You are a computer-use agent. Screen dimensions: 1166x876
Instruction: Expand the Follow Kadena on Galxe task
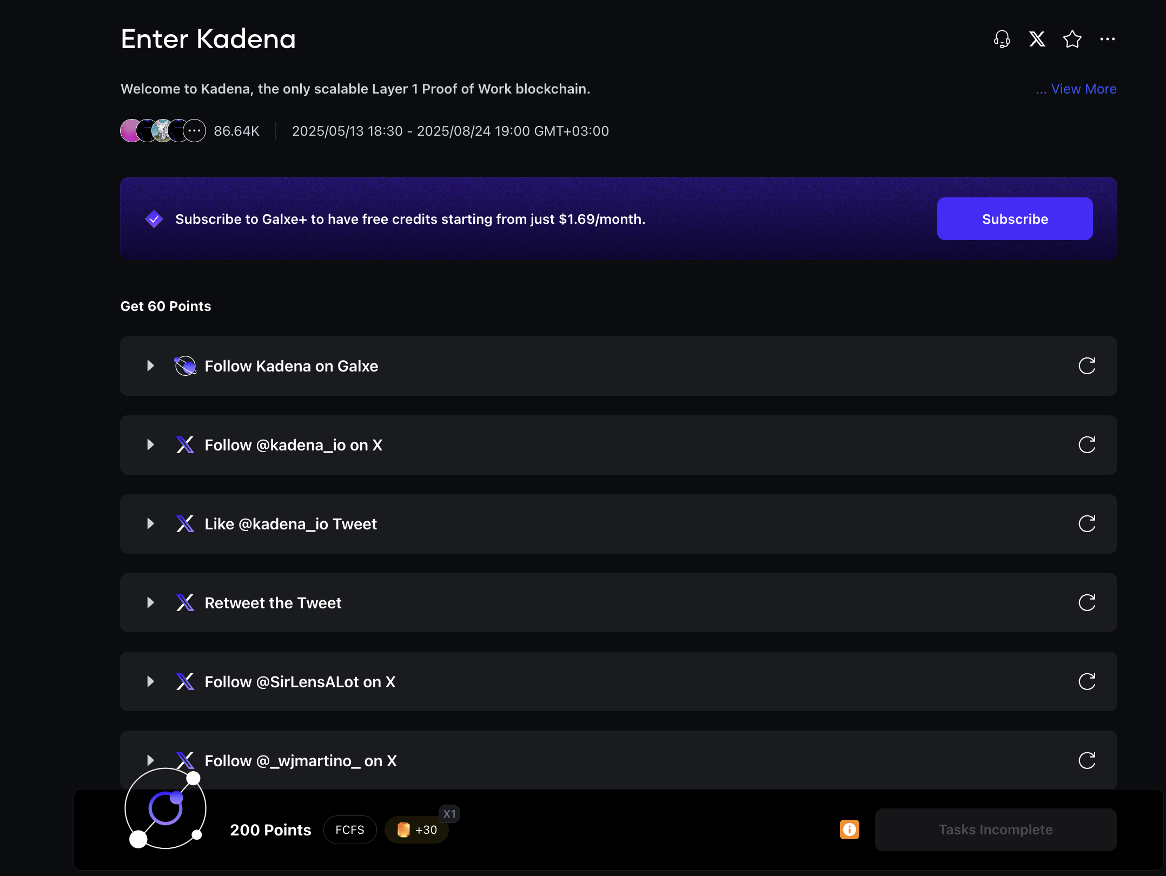(x=150, y=366)
